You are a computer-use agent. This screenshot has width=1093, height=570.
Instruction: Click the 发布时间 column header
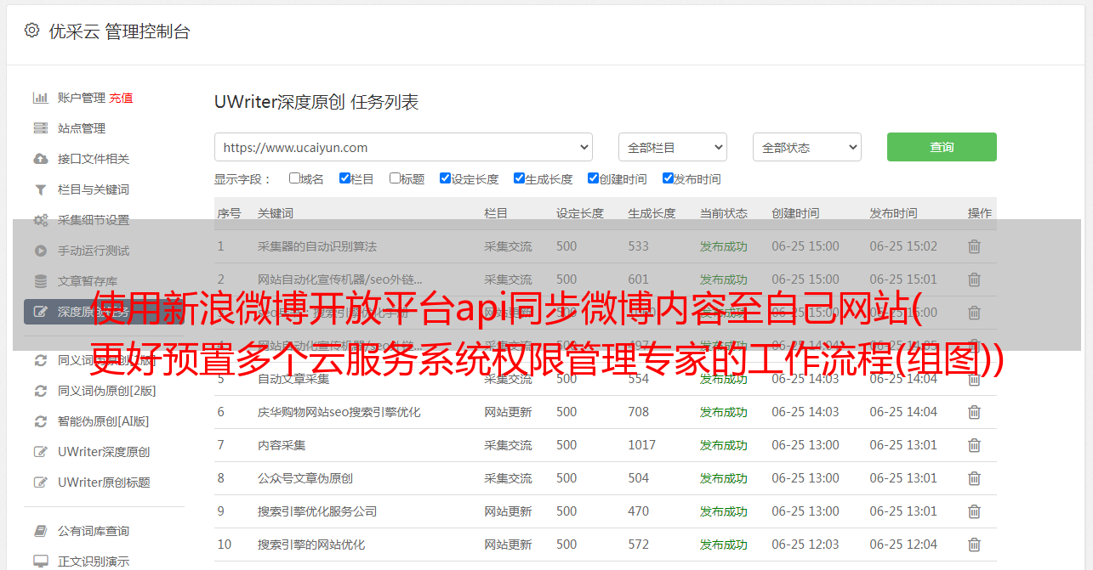[x=893, y=213]
